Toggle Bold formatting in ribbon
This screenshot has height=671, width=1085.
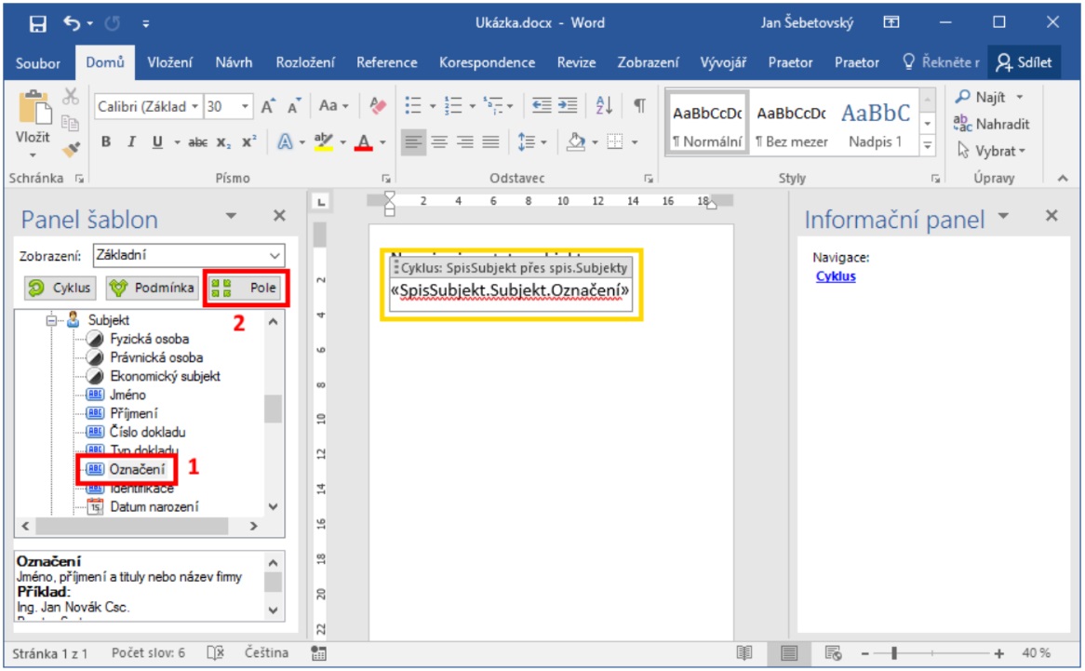[106, 142]
